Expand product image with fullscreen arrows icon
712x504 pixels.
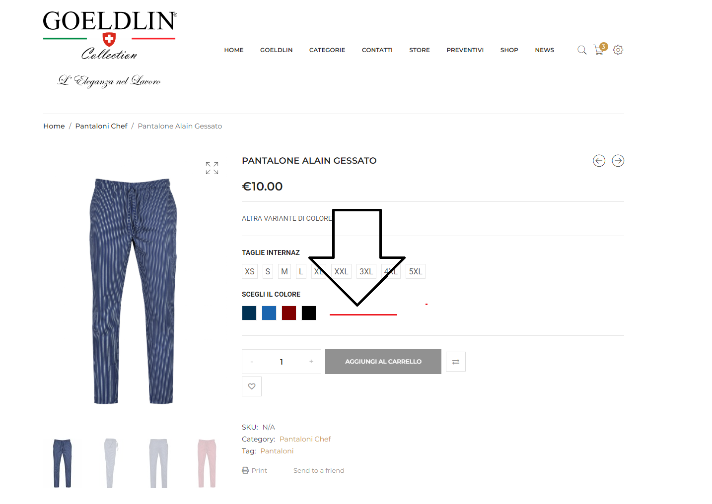pos(212,168)
